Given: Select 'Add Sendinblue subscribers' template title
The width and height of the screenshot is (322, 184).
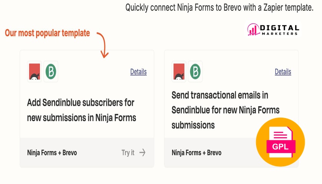Looking at the screenshot, I should point(82,110).
